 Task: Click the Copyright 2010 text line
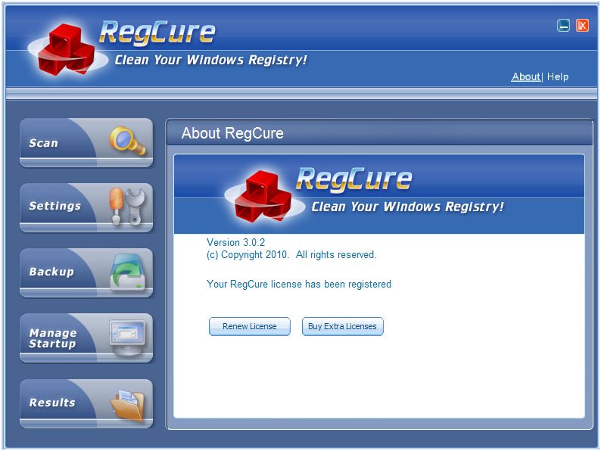coord(291,254)
